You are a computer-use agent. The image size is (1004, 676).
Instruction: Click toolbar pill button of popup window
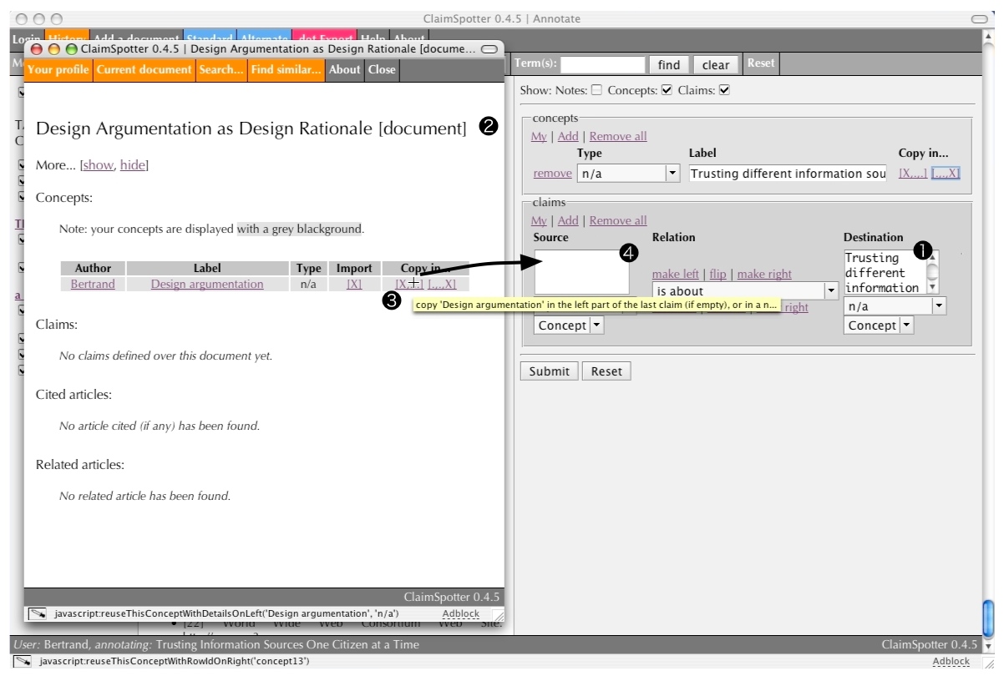(x=489, y=49)
